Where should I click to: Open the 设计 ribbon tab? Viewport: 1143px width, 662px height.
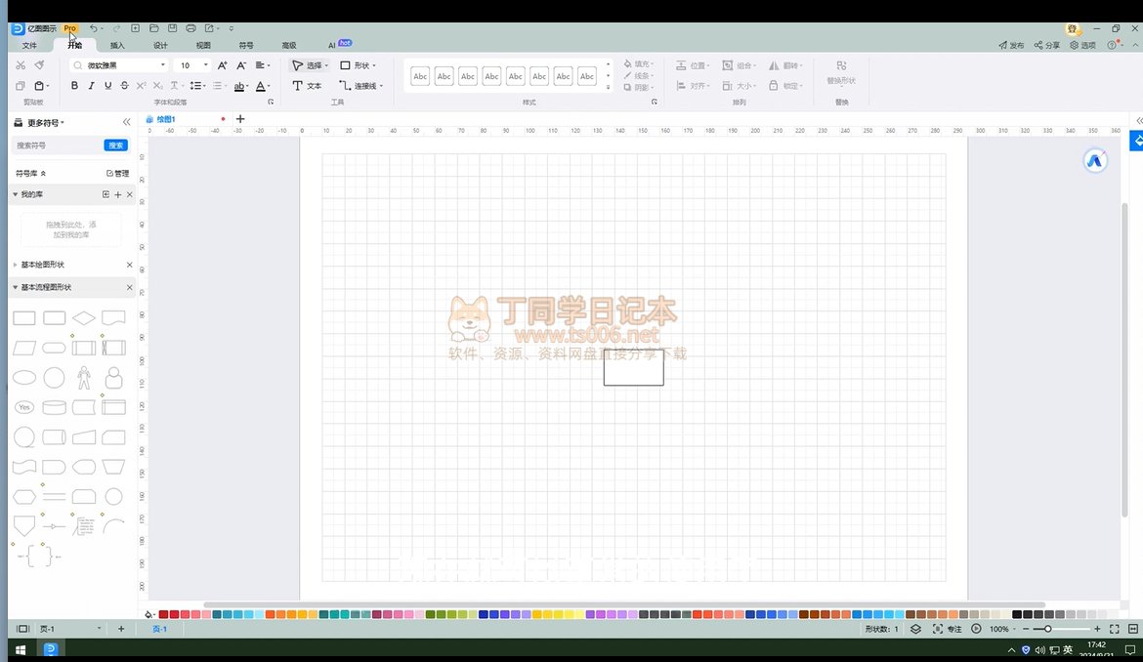point(160,45)
